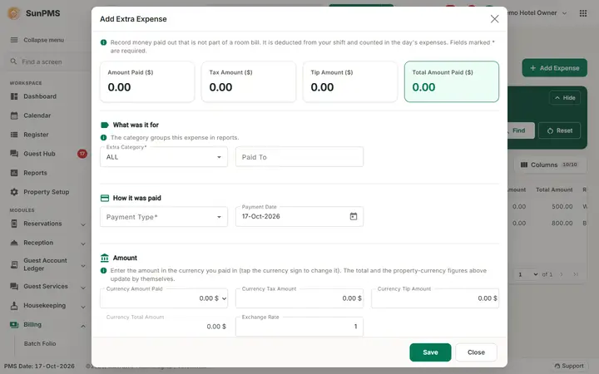The height and width of the screenshot is (374, 599).
Task: Click the Billing money icon
Action: tap(14, 324)
